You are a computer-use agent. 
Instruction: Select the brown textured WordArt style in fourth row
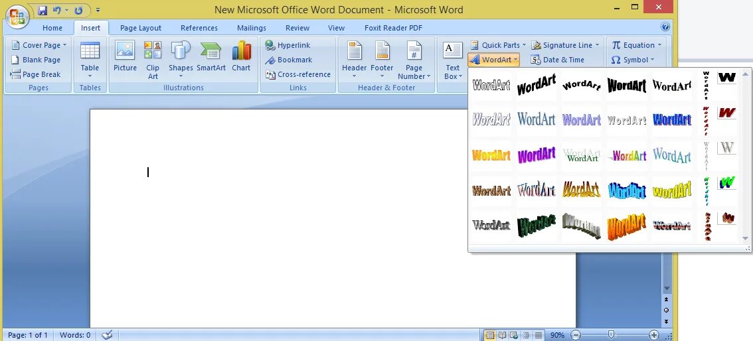coord(491,190)
